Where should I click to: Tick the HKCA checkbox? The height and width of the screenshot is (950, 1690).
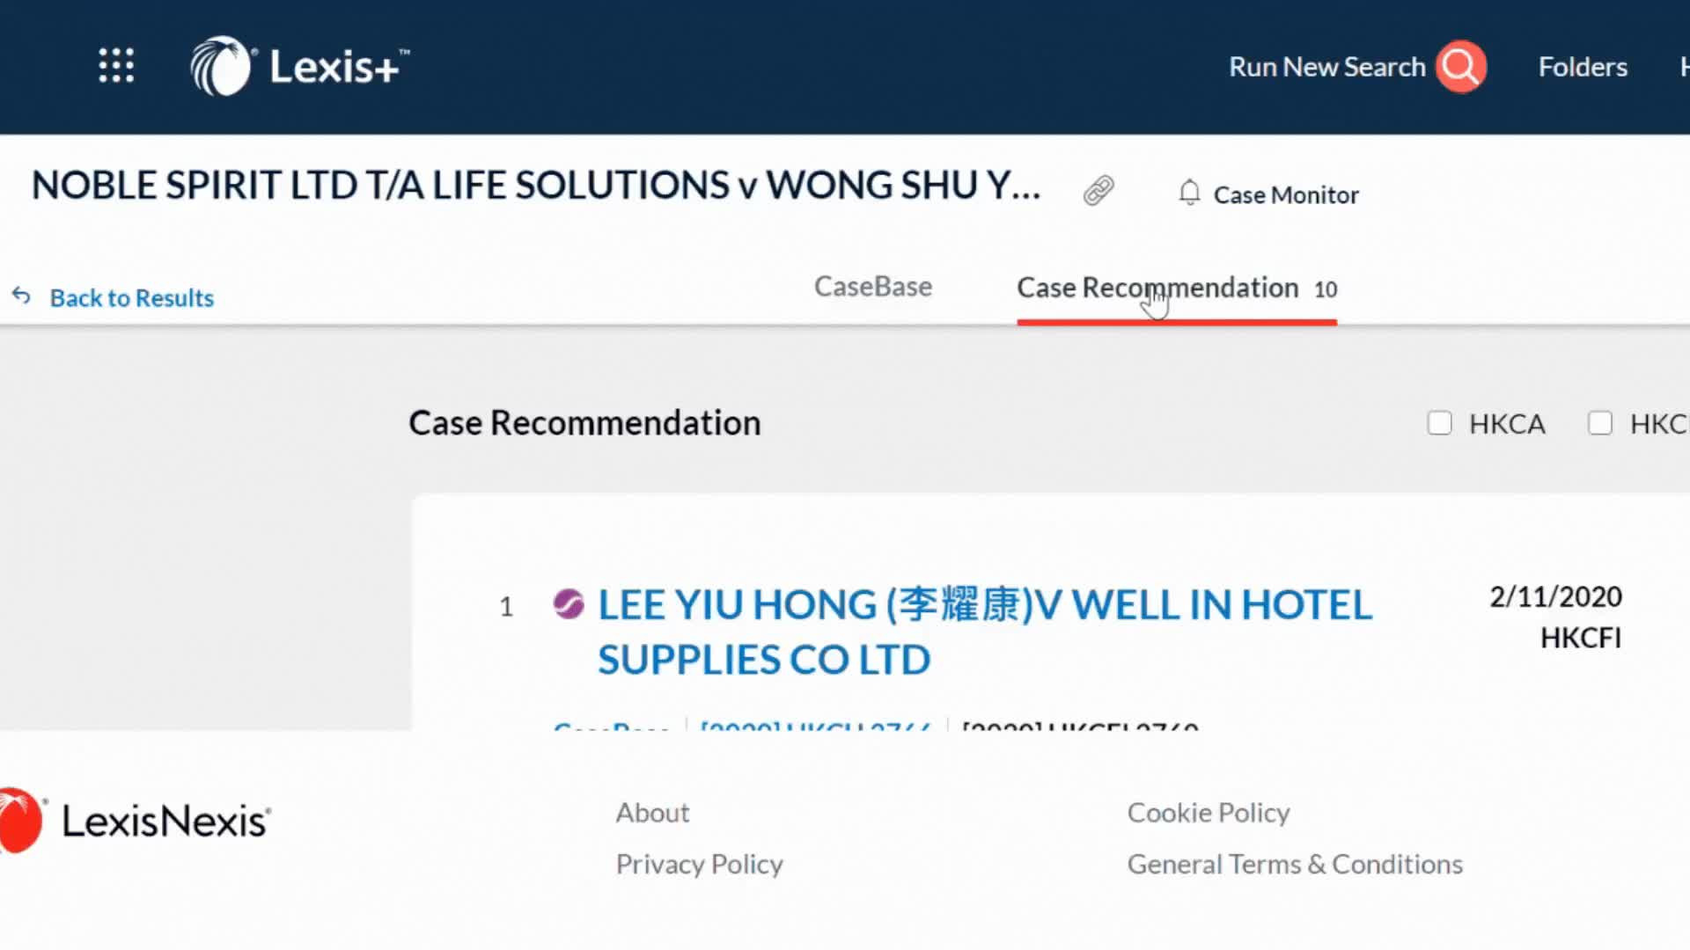point(1440,423)
